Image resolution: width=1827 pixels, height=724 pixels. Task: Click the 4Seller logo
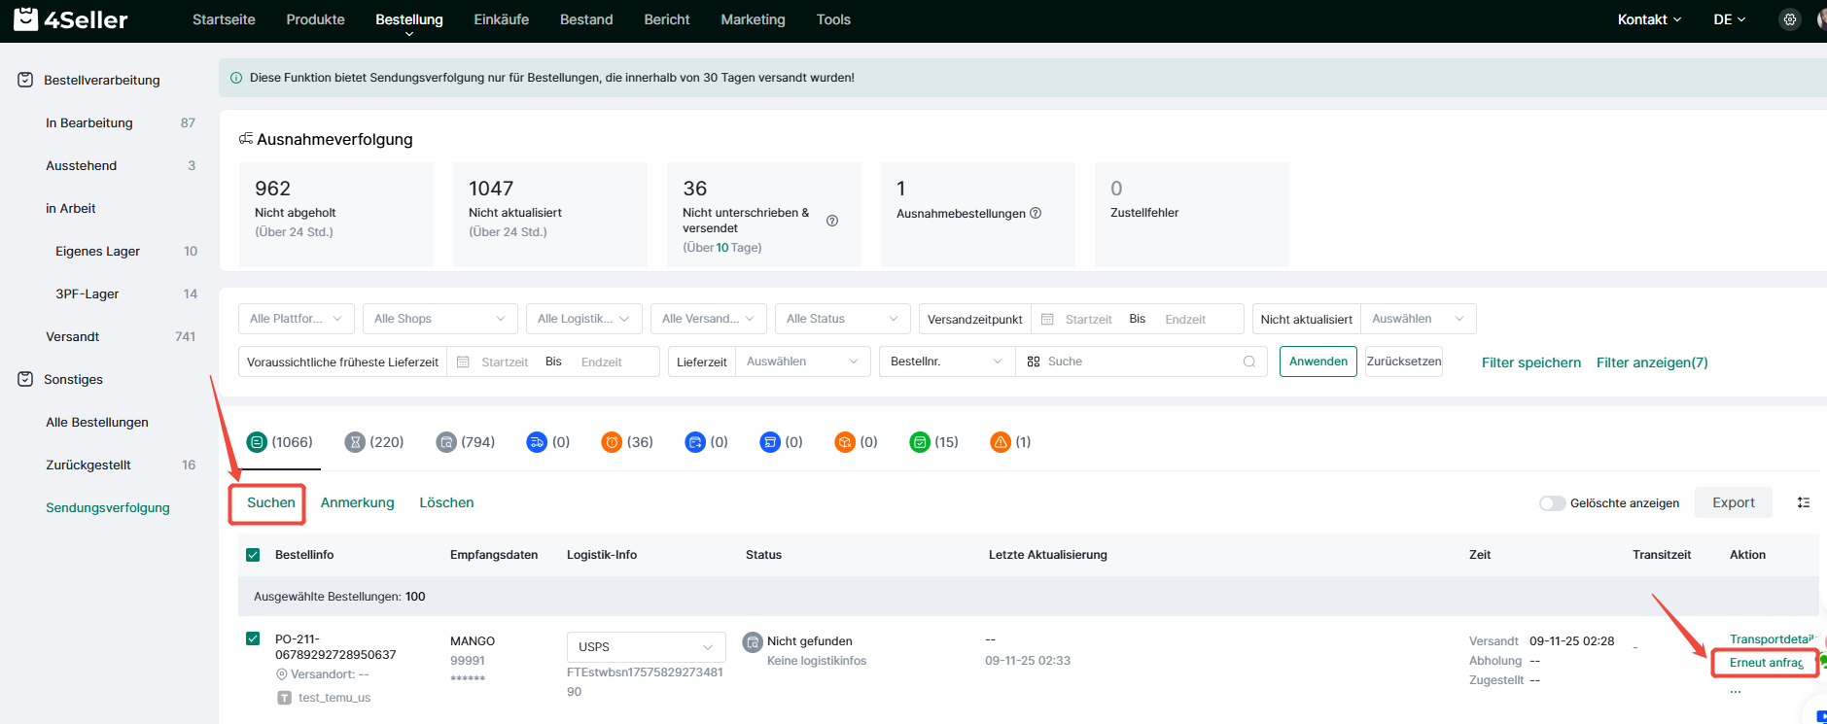tap(71, 19)
